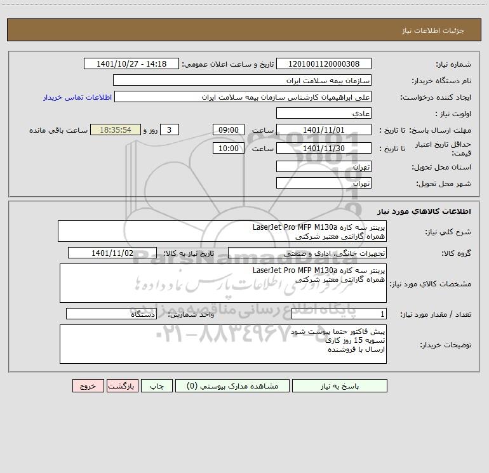Click the بازگشت back button
Viewport: 489px width, 473px height.
click(x=122, y=386)
